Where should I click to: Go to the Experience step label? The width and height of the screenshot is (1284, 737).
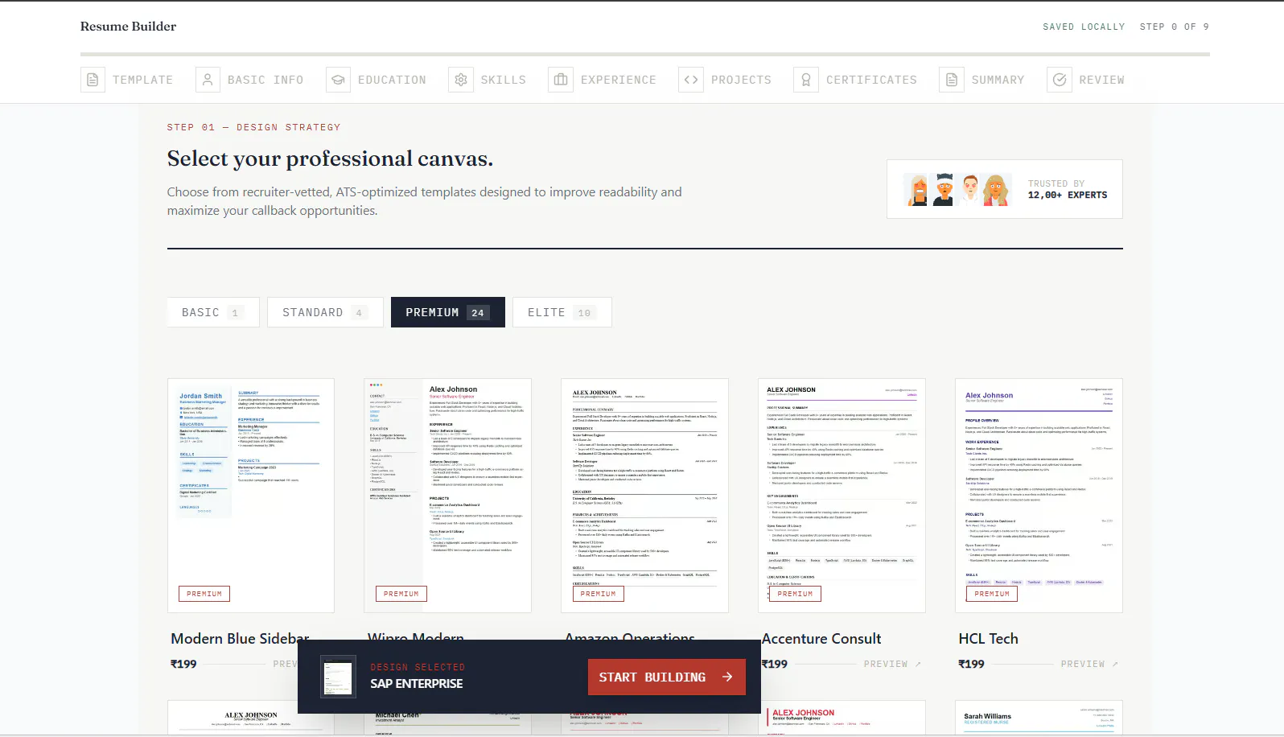click(x=618, y=80)
